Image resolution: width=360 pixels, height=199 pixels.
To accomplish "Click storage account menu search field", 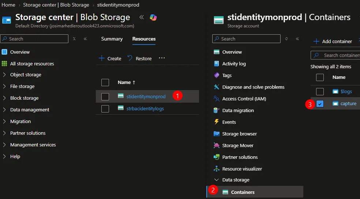I will coord(246,39).
